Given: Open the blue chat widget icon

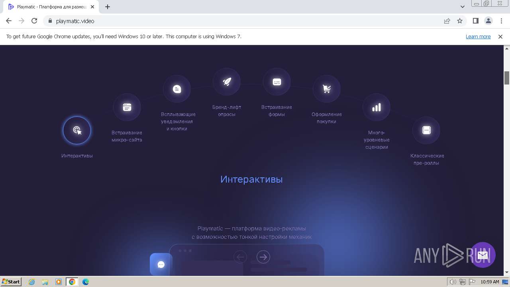Looking at the screenshot, I should point(161,264).
